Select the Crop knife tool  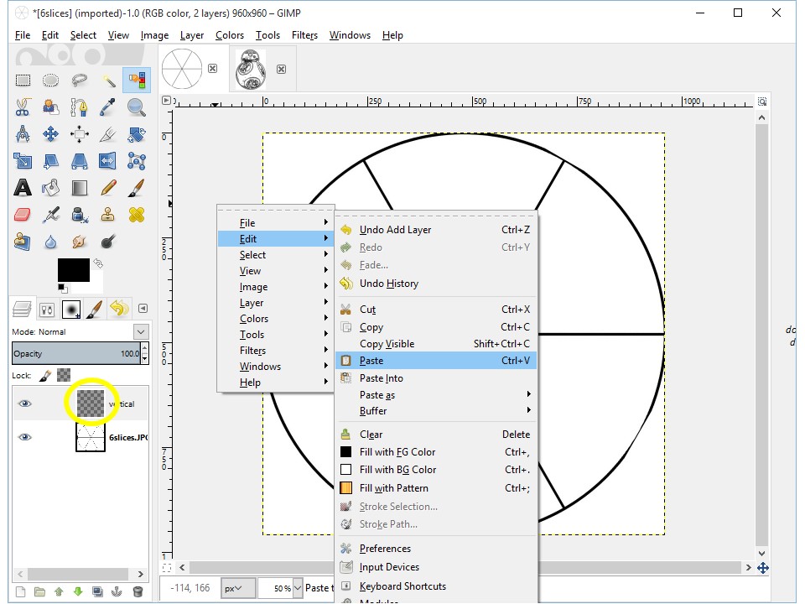pos(108,134)
